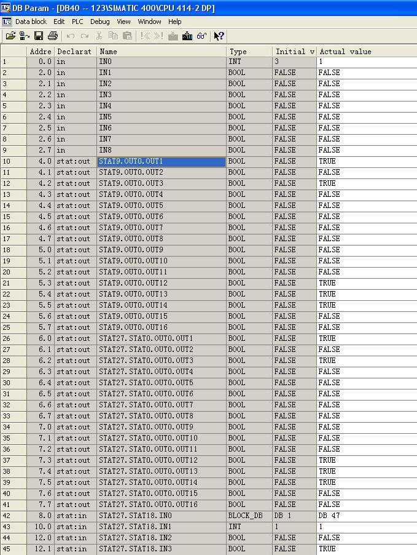
Task: Click the BOOL type cell of IN1
Action: [249, 73]
